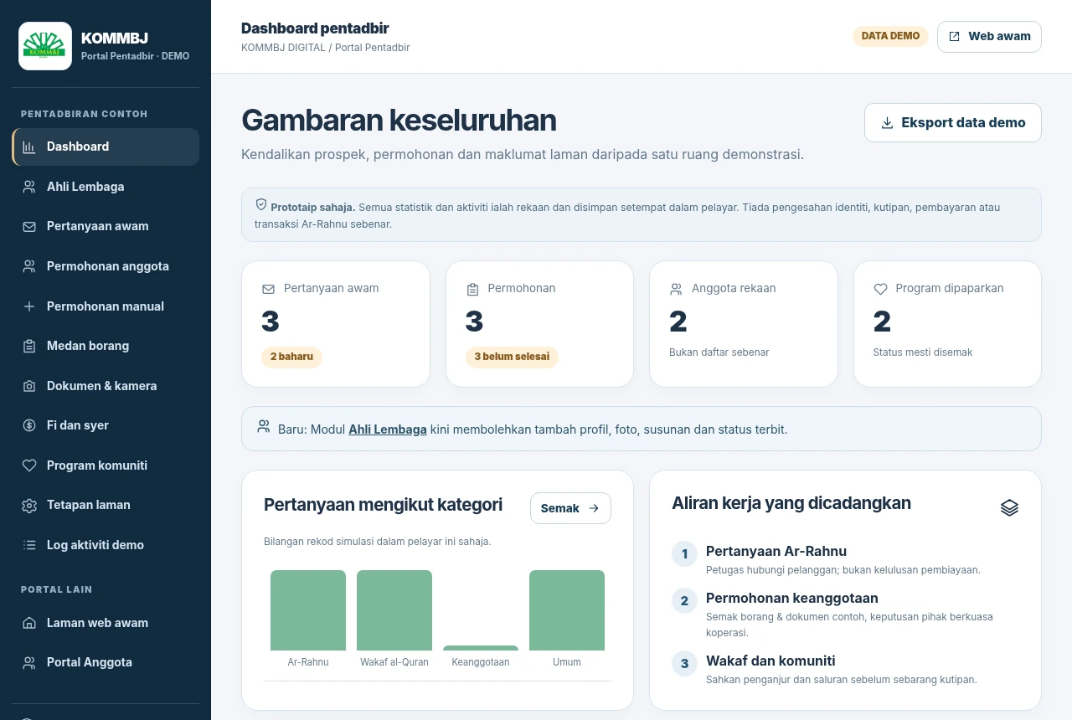Click the Semak button
Screen dimensions: 1072x720
(570, 508)
